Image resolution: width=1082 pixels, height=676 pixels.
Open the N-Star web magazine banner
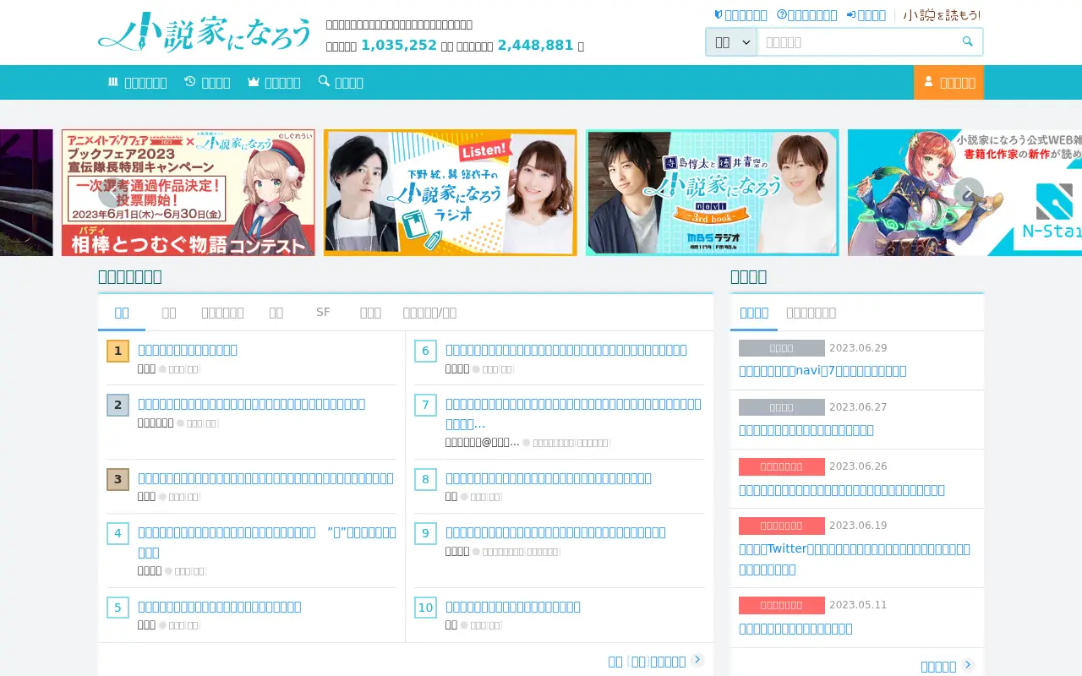(965, 193)
